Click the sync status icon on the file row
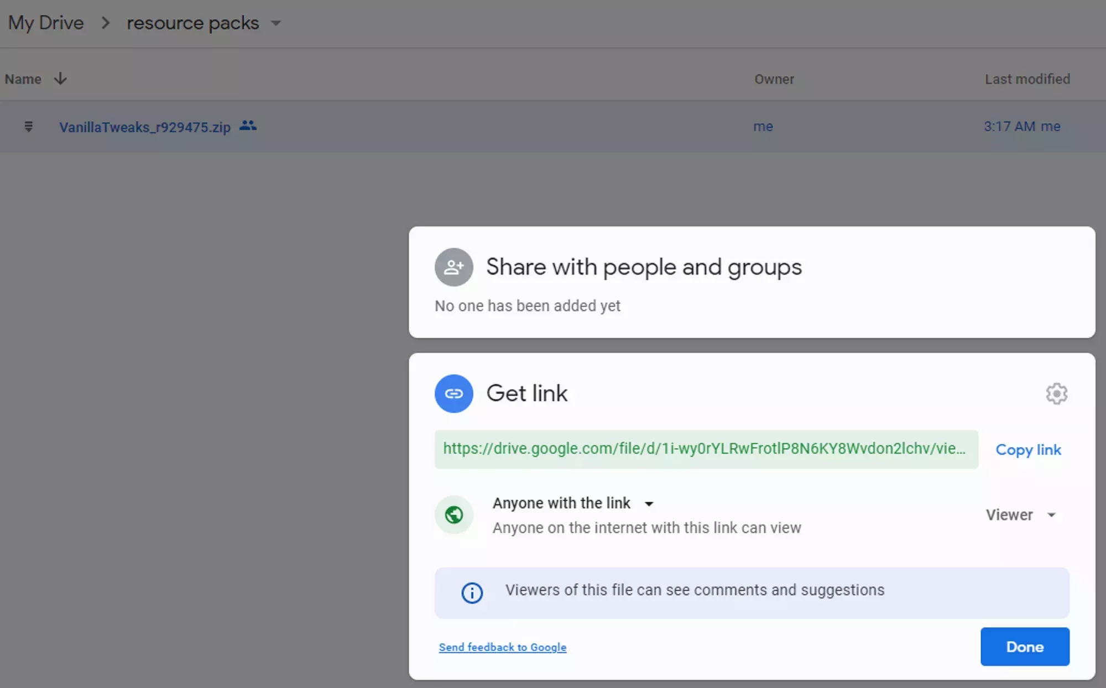The image size is (1106, 688). tap(28, 127)
